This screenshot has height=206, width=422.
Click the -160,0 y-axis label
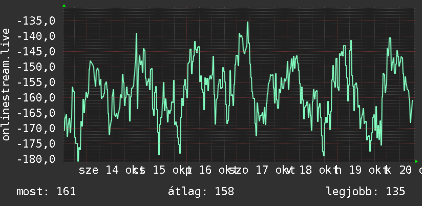click(36, 97)
